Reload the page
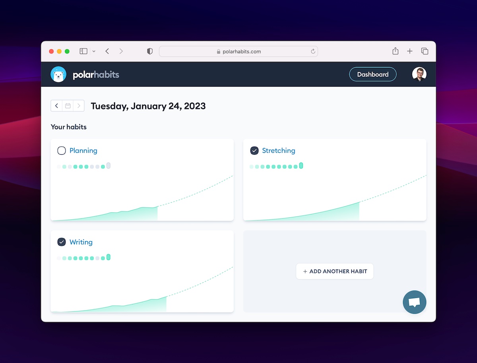This screenshot has width=477, height=363. pos(313,51)
